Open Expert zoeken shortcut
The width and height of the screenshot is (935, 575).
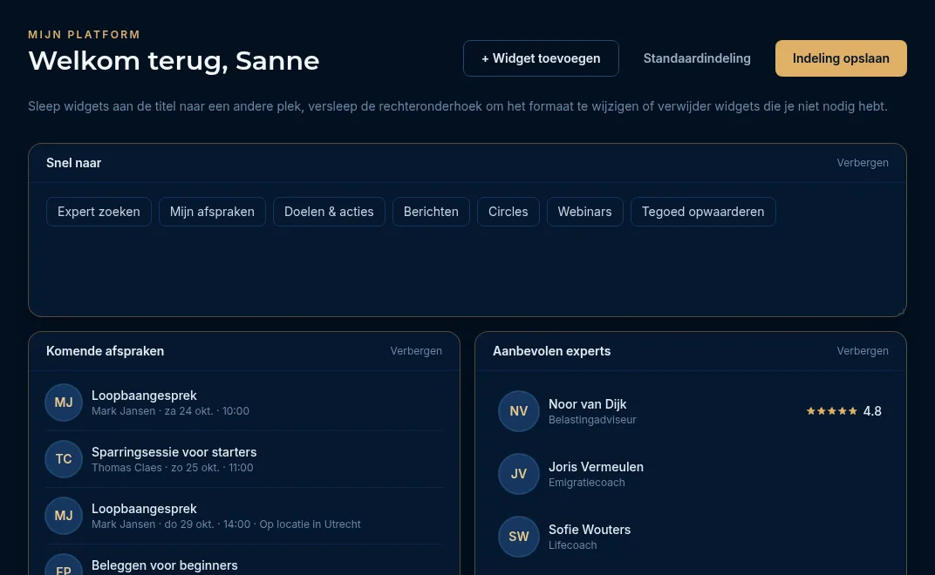(x=99, y=212)
